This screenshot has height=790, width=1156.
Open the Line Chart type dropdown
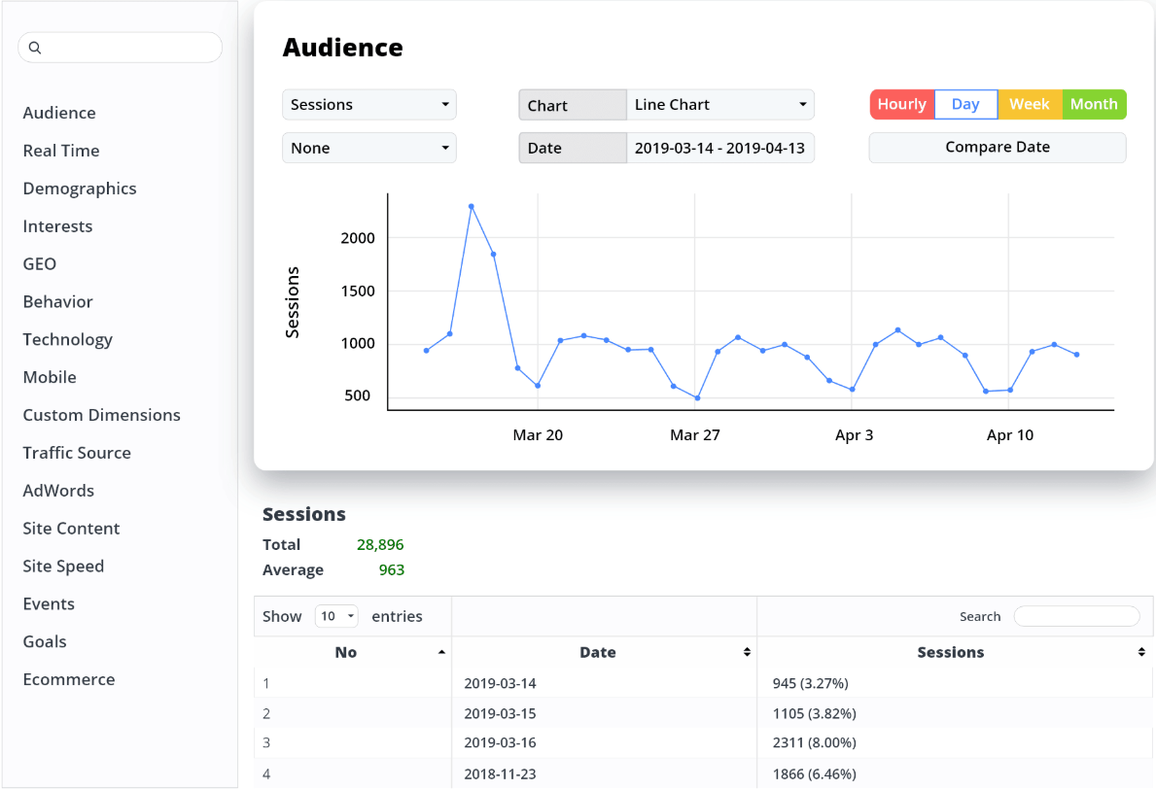point(720,105)
